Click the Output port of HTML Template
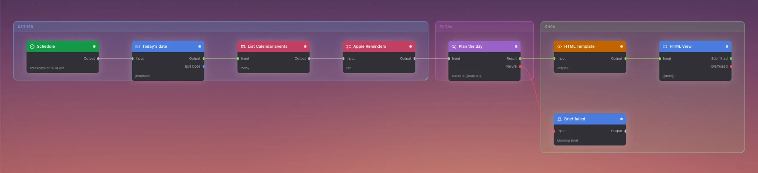758x173 pixels. pos(626,59)
